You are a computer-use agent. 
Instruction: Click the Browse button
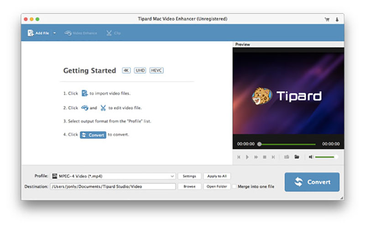click(189, 187)
